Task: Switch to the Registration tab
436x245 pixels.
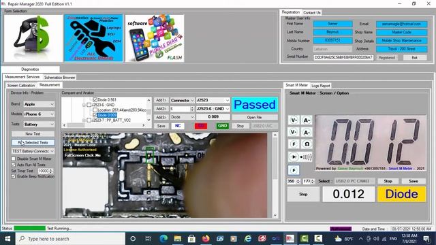Action: click(x=291, y=12)
